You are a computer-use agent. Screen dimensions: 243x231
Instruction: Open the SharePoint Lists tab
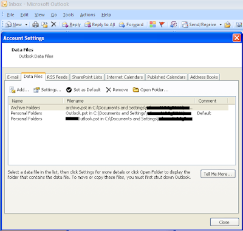87,77
